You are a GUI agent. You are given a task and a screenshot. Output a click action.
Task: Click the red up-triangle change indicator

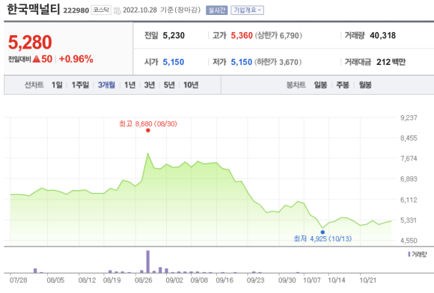click(x=36, y=59)
